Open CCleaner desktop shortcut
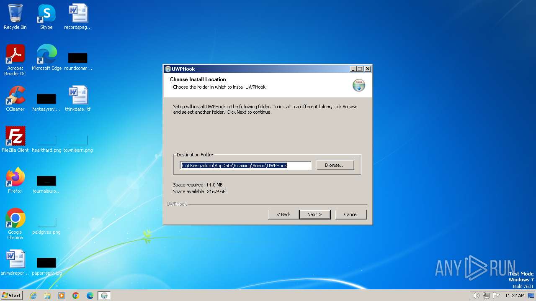Image resolution: width=536 pixels, height=301 pixels. click(x=15, y=99)
